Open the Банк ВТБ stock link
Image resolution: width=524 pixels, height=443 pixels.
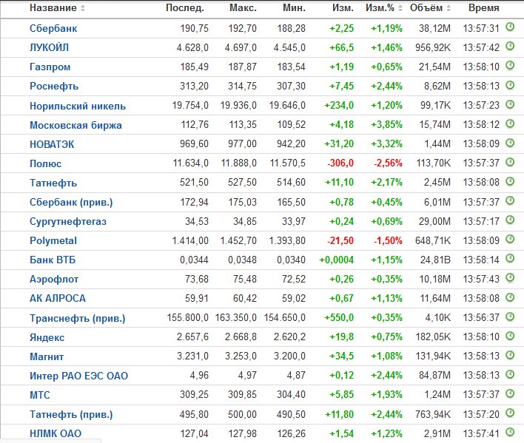pyautogui.click(x=53, y=260)
